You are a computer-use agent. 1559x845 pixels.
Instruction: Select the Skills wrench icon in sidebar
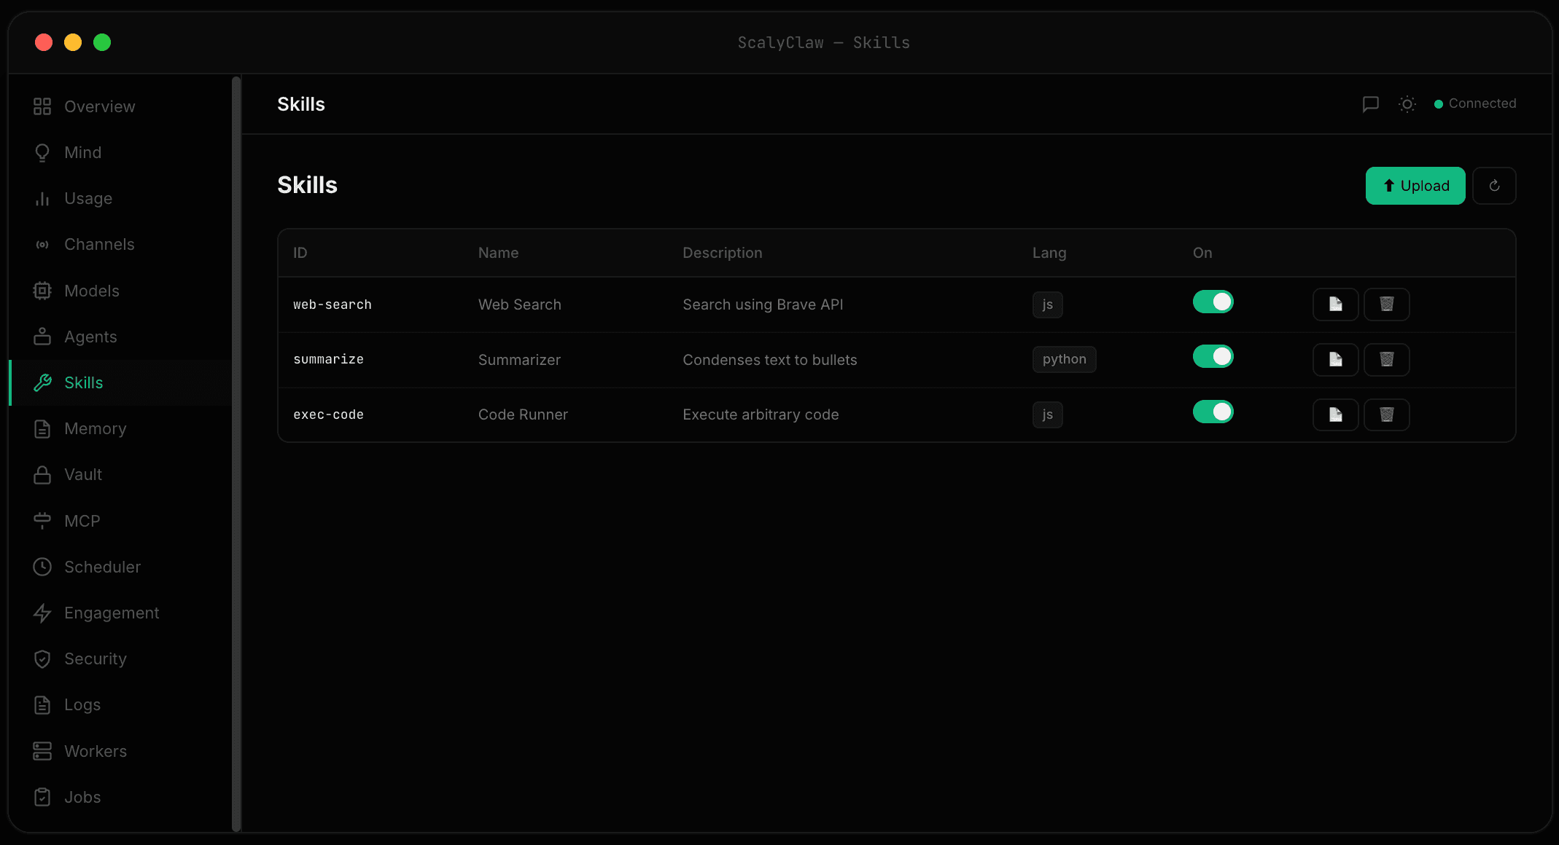pos(42,382)
